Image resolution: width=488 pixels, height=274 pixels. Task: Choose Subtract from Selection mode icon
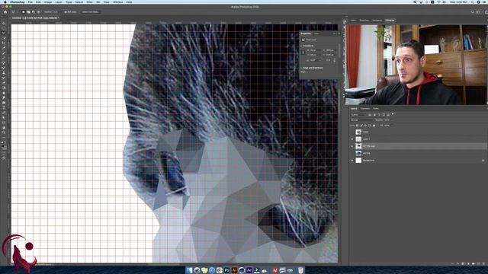click(x=34, y=12)
